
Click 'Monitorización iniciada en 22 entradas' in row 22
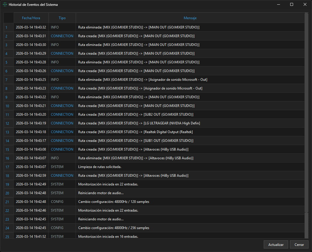click(x=108, y=210)
